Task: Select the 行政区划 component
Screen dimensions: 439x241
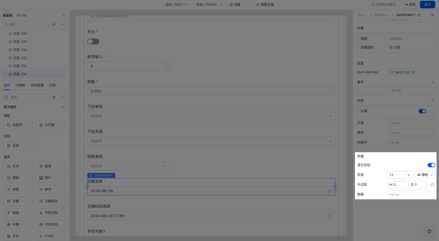Action: click(x=50, y=224)
